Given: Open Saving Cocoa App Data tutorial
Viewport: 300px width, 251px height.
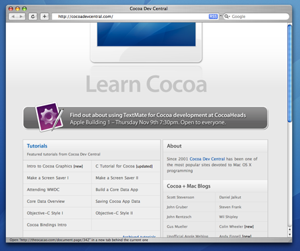Looking at the screenshot, I should pos(118,202).
